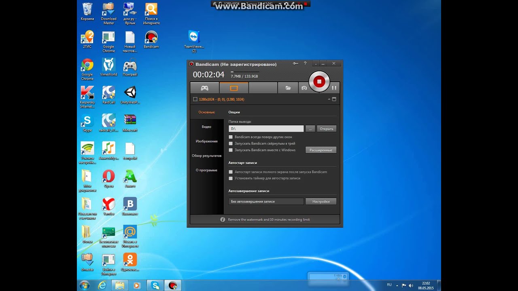The height and width of the screenshot is (291, 518).
Task: Open TeamViewer desktop shortcut
Action: point(194,41)
